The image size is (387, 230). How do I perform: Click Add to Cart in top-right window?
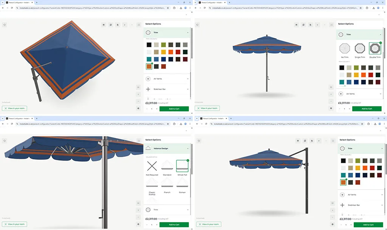coord(367,109)
